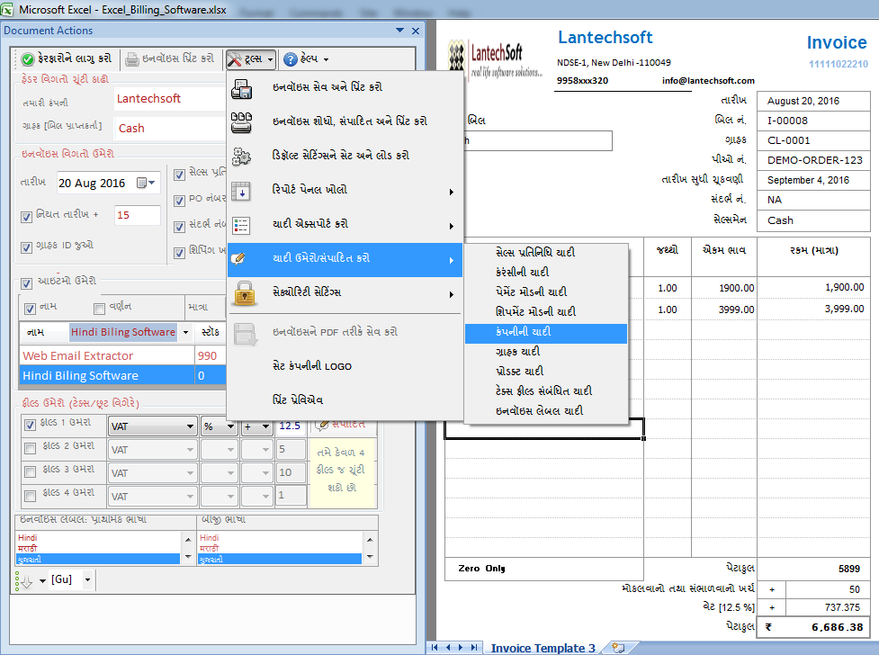Screen dimensions: 879x655
Task: Open the date picker dropdown arrow
Action: click(152, 183)
